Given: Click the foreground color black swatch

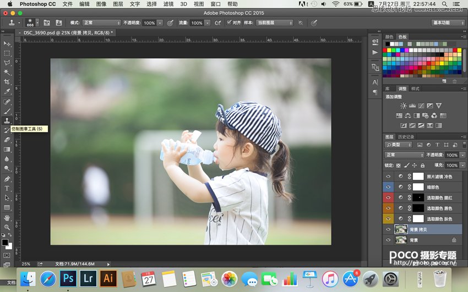Looking at the screenshot, I should (x=5, y=243).
